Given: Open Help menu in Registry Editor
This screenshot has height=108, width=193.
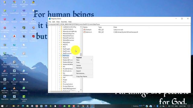Looking at the screenshot, I should pos(70,22).
